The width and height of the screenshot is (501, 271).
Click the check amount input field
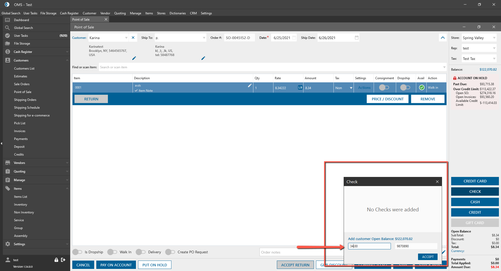point(369,246)
